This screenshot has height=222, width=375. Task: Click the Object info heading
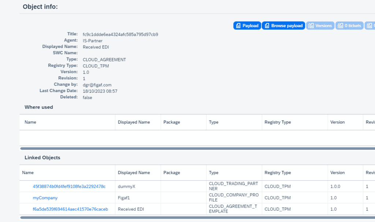[40, 7]
